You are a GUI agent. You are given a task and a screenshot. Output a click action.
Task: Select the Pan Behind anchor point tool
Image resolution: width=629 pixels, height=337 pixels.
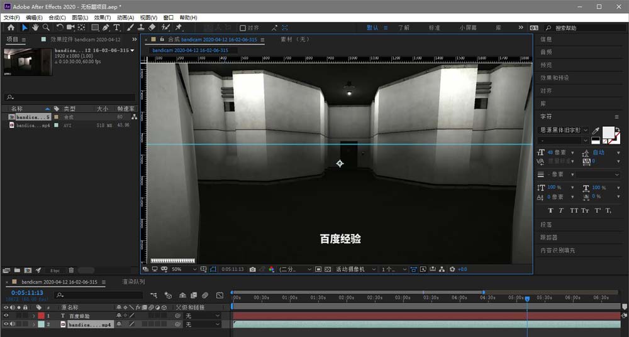click(x=81, y=27)
